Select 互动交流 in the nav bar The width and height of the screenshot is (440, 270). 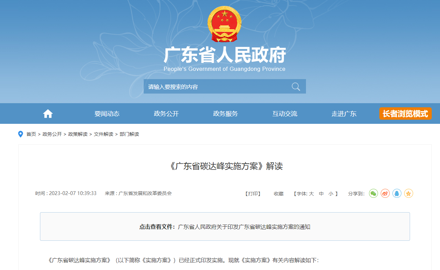click(285, 114)
